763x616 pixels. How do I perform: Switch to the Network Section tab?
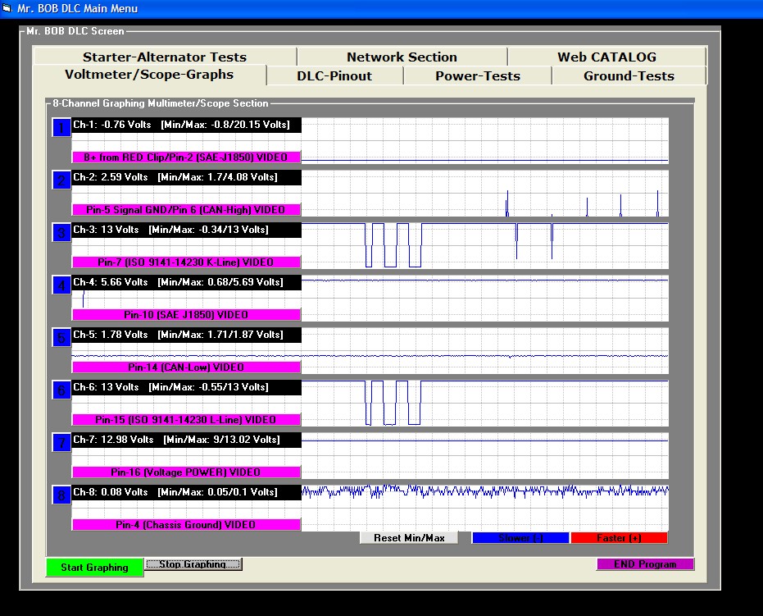pyautogui.click(x=402, y=57)
